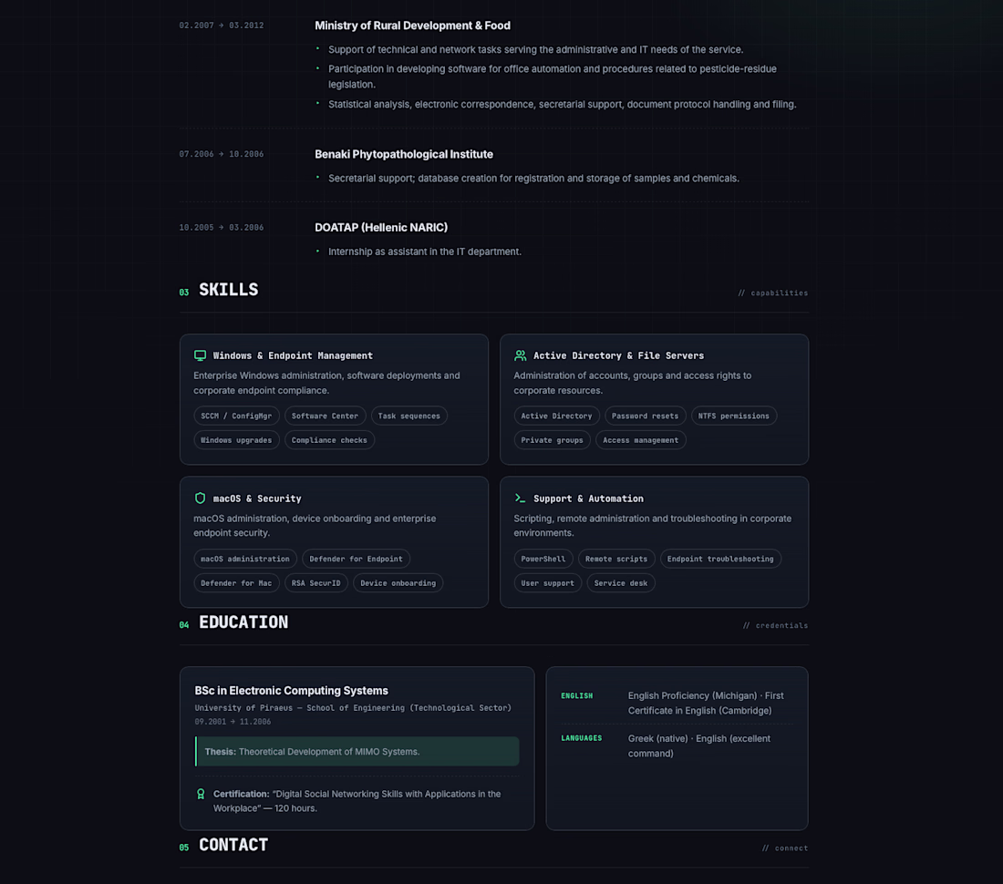
Task: Click the CONTACT section heading
Action: [x=233, y=845]
